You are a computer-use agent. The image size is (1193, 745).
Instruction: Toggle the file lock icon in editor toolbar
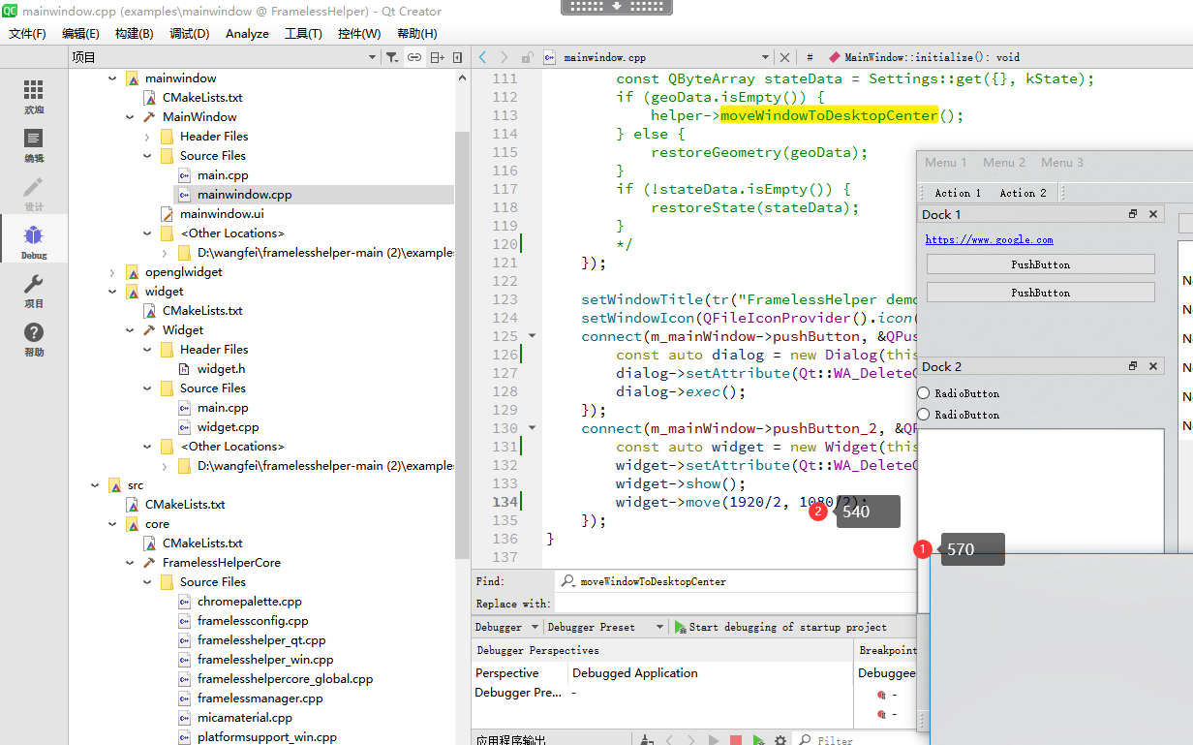[526, 58]
